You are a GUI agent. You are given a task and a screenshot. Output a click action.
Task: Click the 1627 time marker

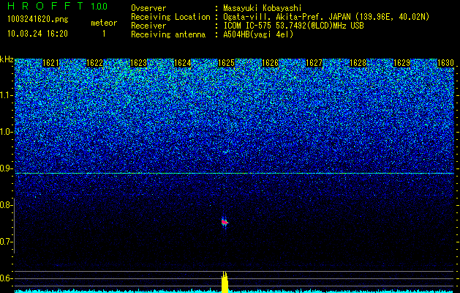(314, 63)
